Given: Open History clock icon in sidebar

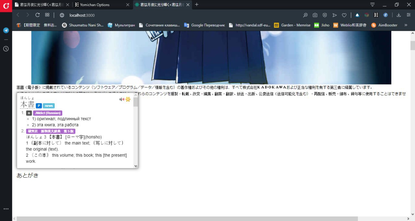Looking at the screenshot, I should coord(6,49).
